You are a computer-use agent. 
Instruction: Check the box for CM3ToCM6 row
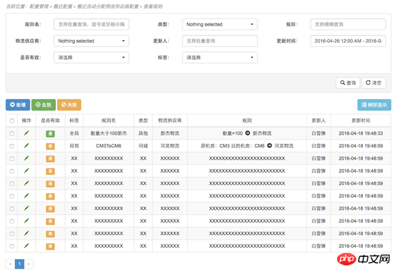(x=11, y=146)
